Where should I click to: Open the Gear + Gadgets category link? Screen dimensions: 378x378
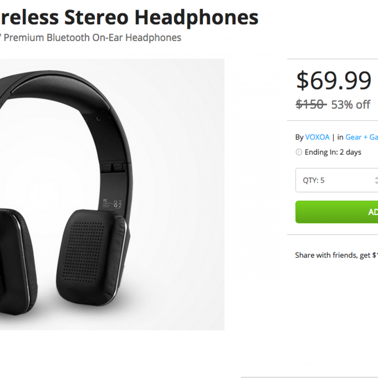pos(362,137)
